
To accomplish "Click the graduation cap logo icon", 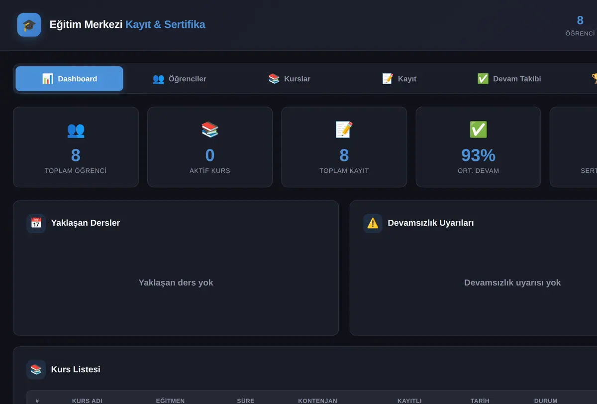I will click(x=29, y=25).
